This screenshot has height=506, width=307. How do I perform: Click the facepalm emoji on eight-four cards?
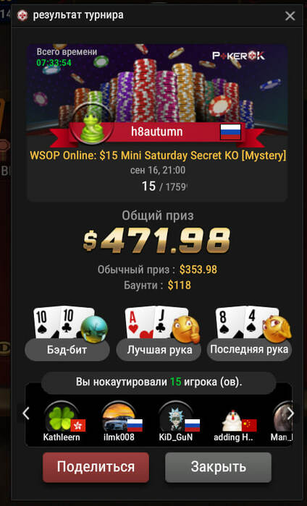coord(277,329)
